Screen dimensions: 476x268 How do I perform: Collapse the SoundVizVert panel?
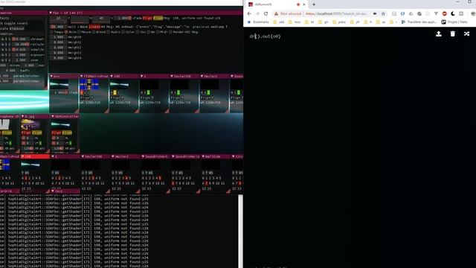[143, 156]
